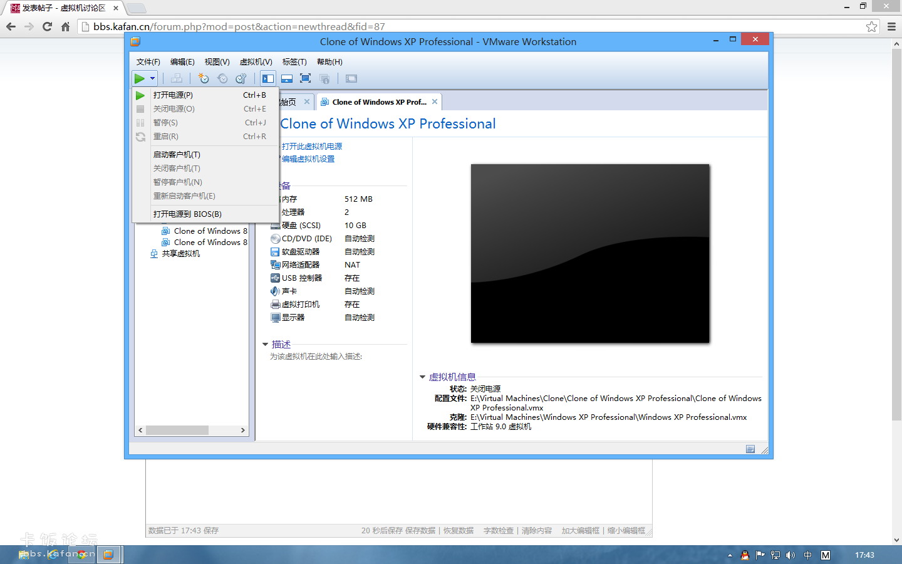
Task: Open the 视图(V) menu
Action: point(217,62)
